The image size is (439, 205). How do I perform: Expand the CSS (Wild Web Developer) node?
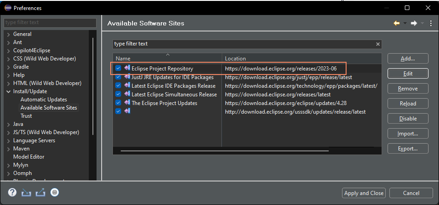[x=8, y=59]
